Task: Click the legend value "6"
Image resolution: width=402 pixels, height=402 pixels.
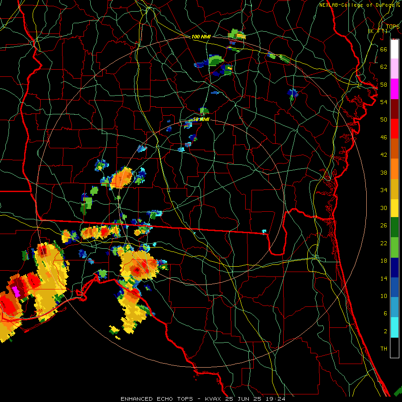Action: (x=385, y=314)
